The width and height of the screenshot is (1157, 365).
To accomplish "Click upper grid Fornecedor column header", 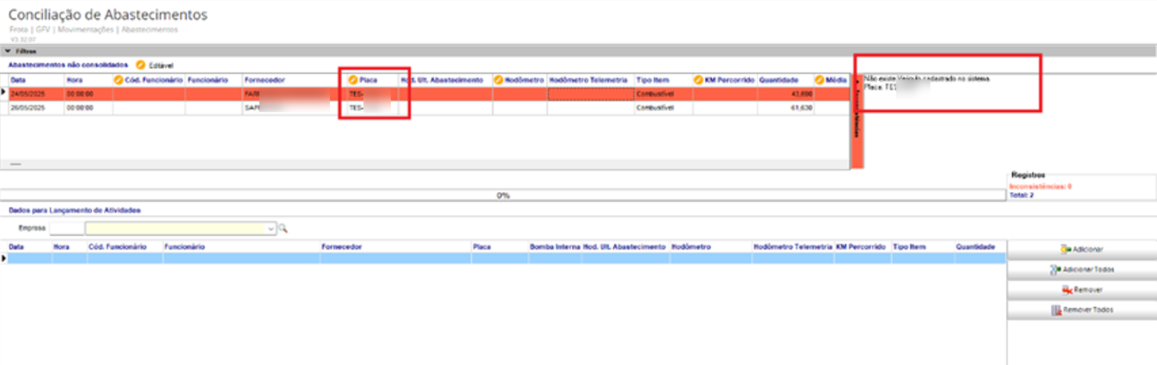I will [291, 80].
